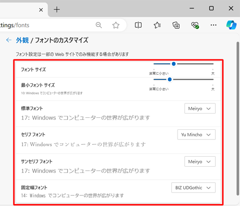240x206 pixels.
Task: Open the サンセリフ フォント Meiryo dropdown
Action: pyautogui.click(x=200, y=161)
